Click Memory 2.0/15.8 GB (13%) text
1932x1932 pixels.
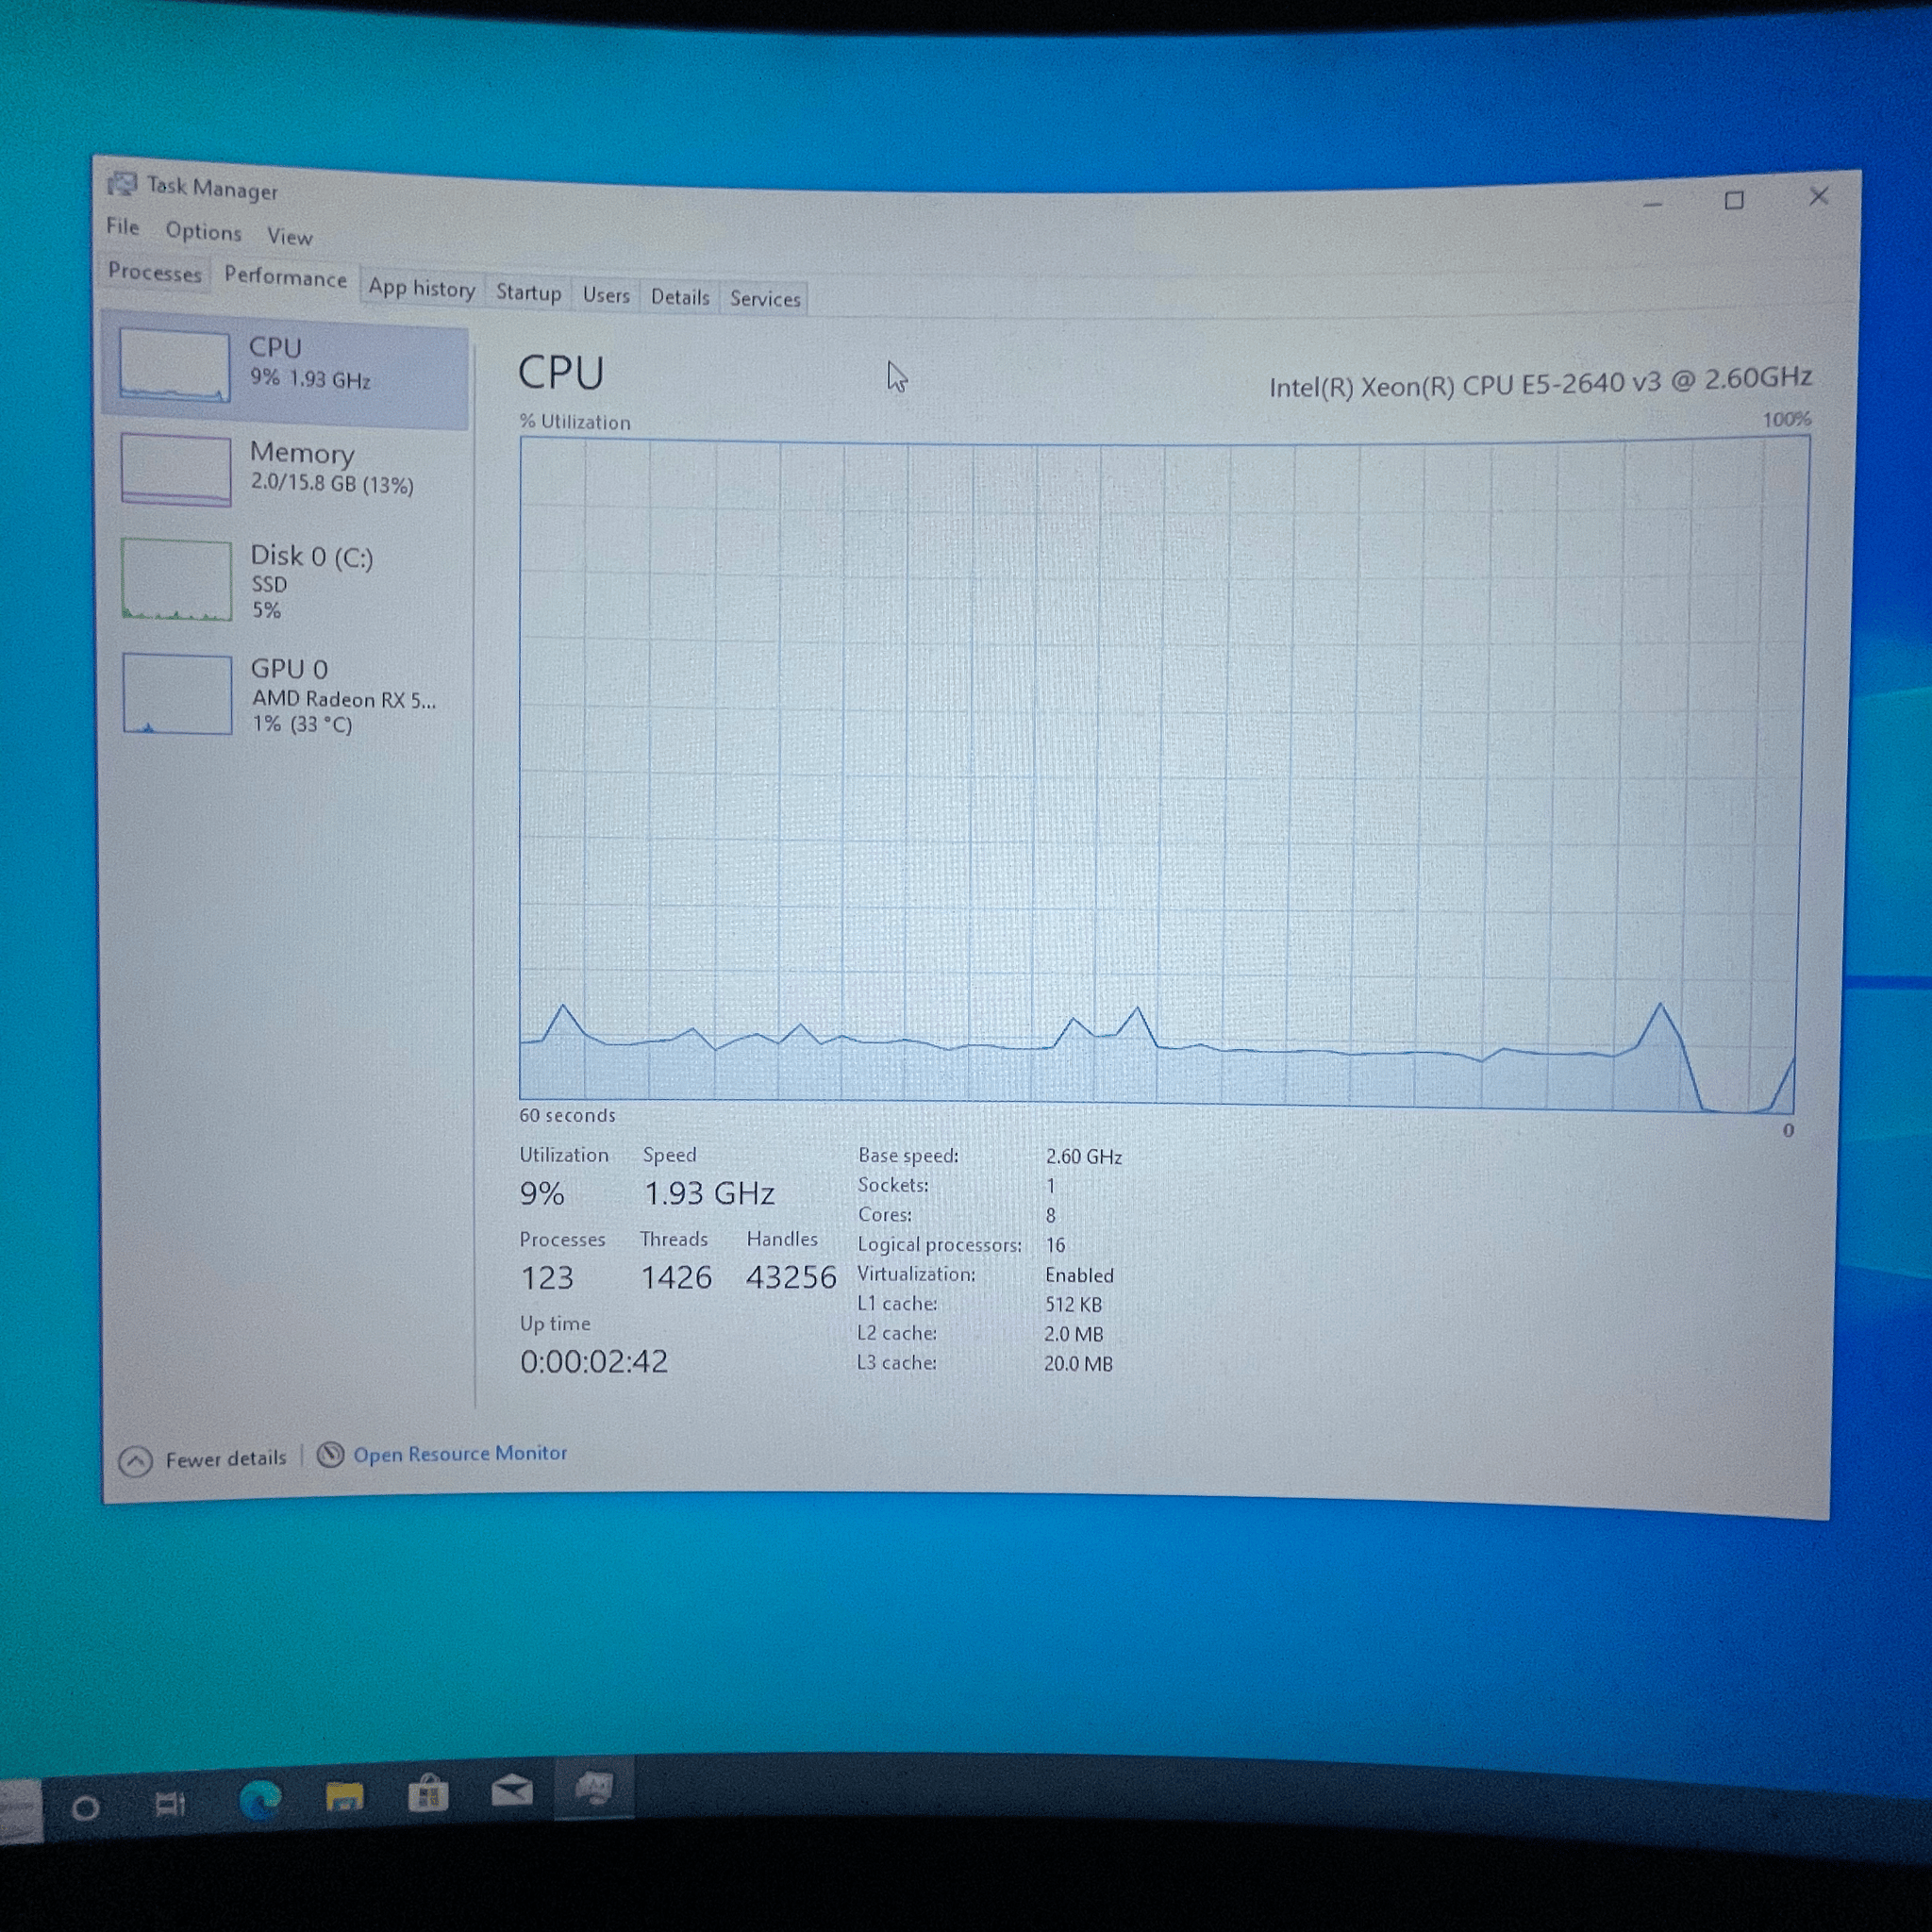point(332,484)
